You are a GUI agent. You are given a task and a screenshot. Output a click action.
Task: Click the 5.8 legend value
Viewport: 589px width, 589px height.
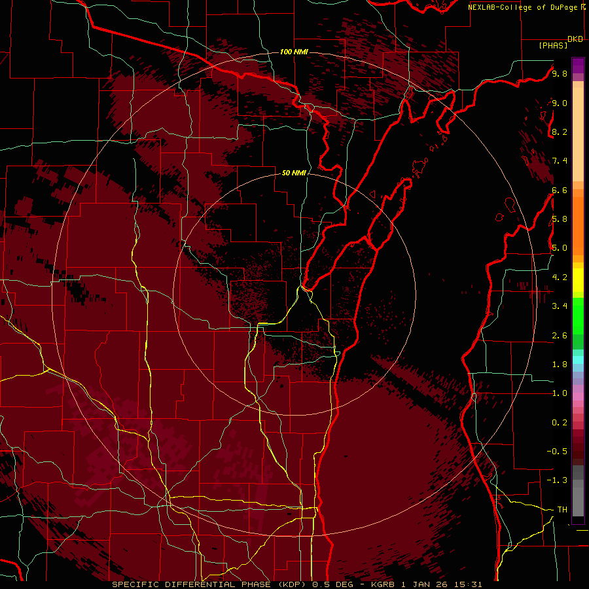[560, 219]
